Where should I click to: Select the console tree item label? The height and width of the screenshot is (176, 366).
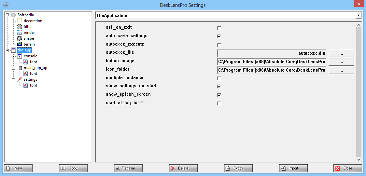[30, 56]
